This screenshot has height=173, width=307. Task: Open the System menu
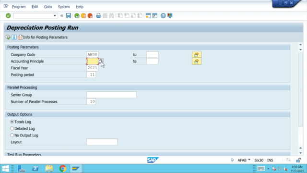click(x=64, y=7)
